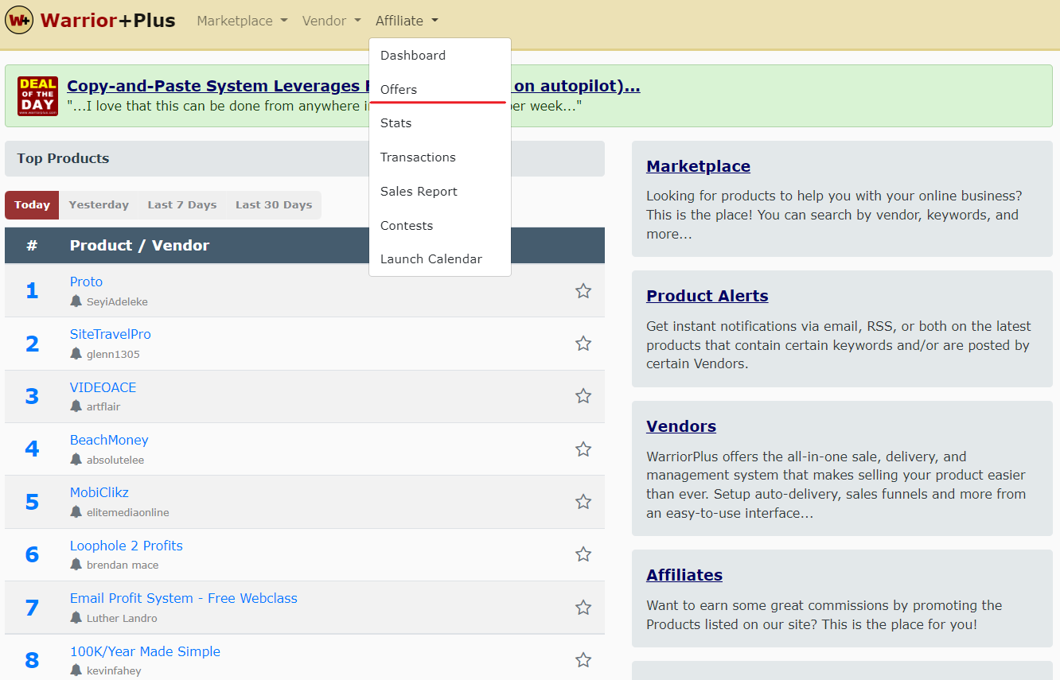Click vendor name kevinfahey
The image size is (1060, 680).
coord(114,670)
